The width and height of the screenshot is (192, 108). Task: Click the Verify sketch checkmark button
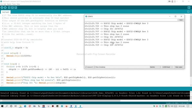pos(2,7)
